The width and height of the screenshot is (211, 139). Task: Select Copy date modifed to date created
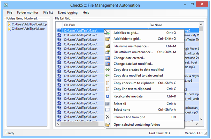(x=144, y=76)
